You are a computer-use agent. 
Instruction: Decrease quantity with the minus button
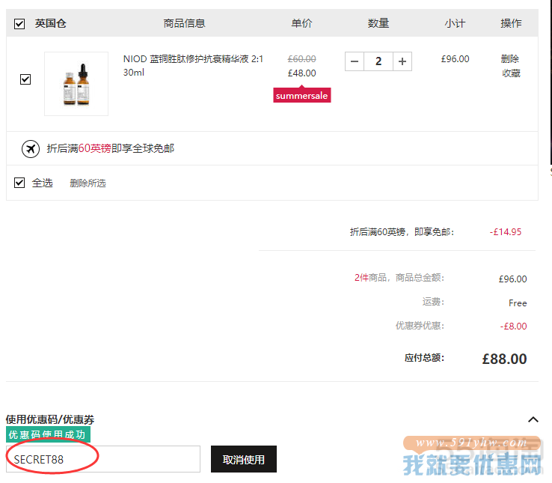point(355,61)
